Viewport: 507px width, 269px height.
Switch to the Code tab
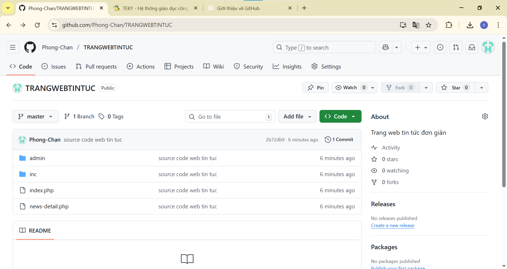coord(21,66)
